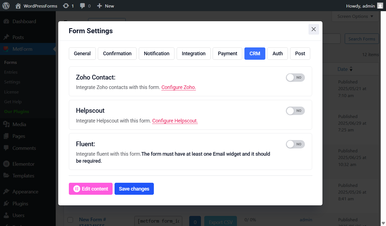Switch to the Auth tab

[x=278, y=54]
